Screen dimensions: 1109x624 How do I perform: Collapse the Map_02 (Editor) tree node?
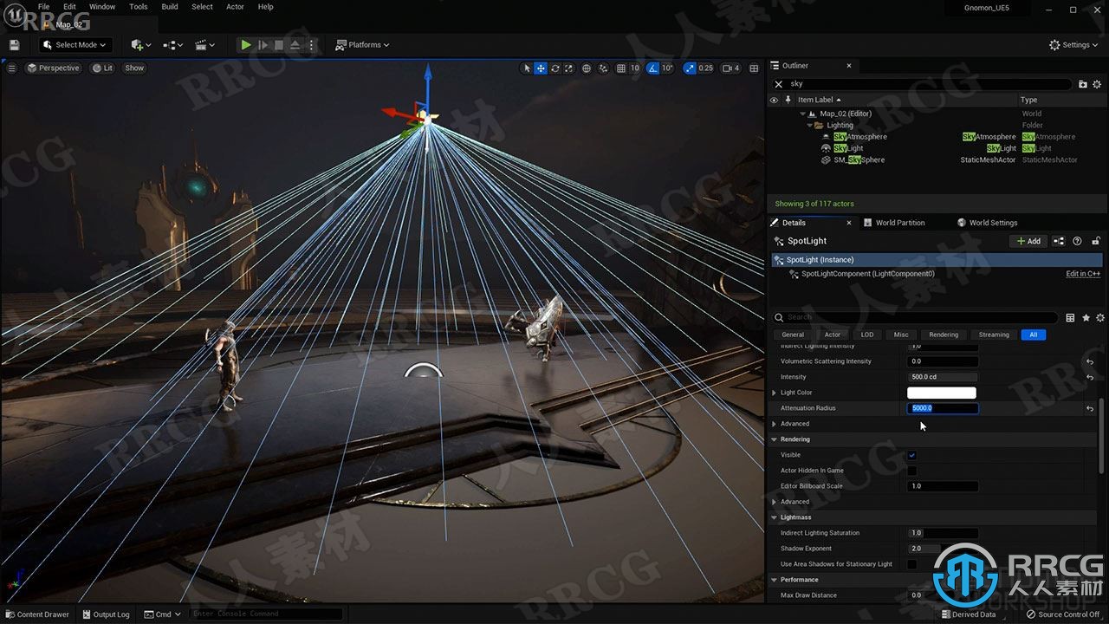[802, 114]
